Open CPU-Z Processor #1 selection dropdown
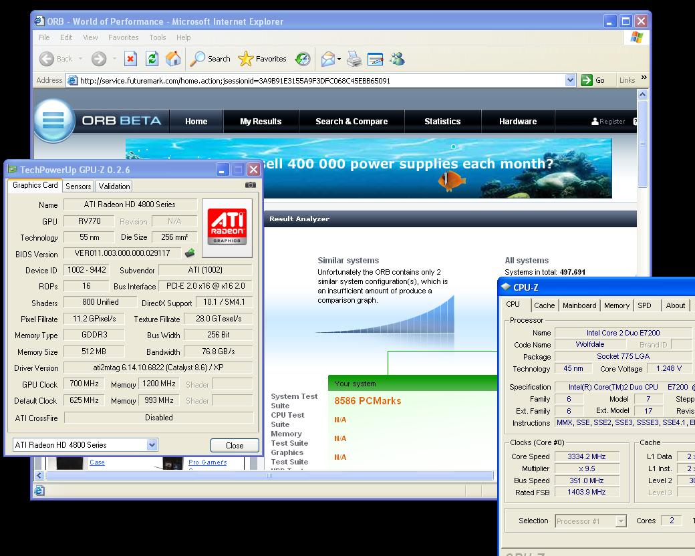This screenshot has width=695, height=556. (x=621, y=521)
